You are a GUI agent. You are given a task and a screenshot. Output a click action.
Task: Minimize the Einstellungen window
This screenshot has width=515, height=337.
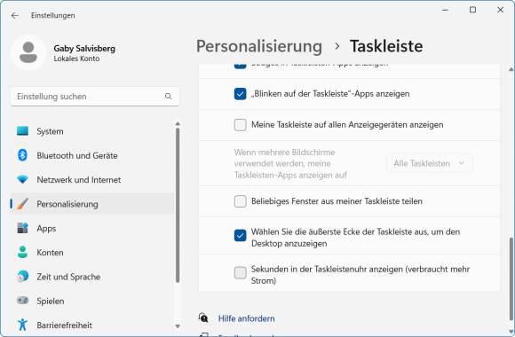click(x=445, y=10)
